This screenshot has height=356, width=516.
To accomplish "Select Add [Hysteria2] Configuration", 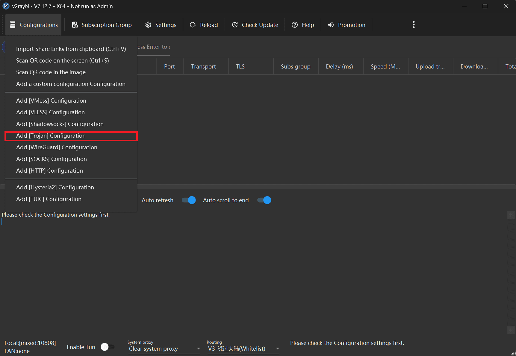I will click(x=55, y=187).
